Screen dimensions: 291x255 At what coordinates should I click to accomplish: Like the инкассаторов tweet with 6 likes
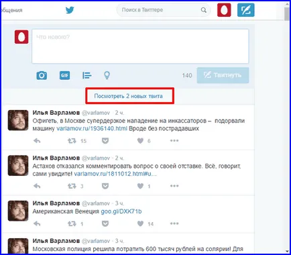[140, 141]
